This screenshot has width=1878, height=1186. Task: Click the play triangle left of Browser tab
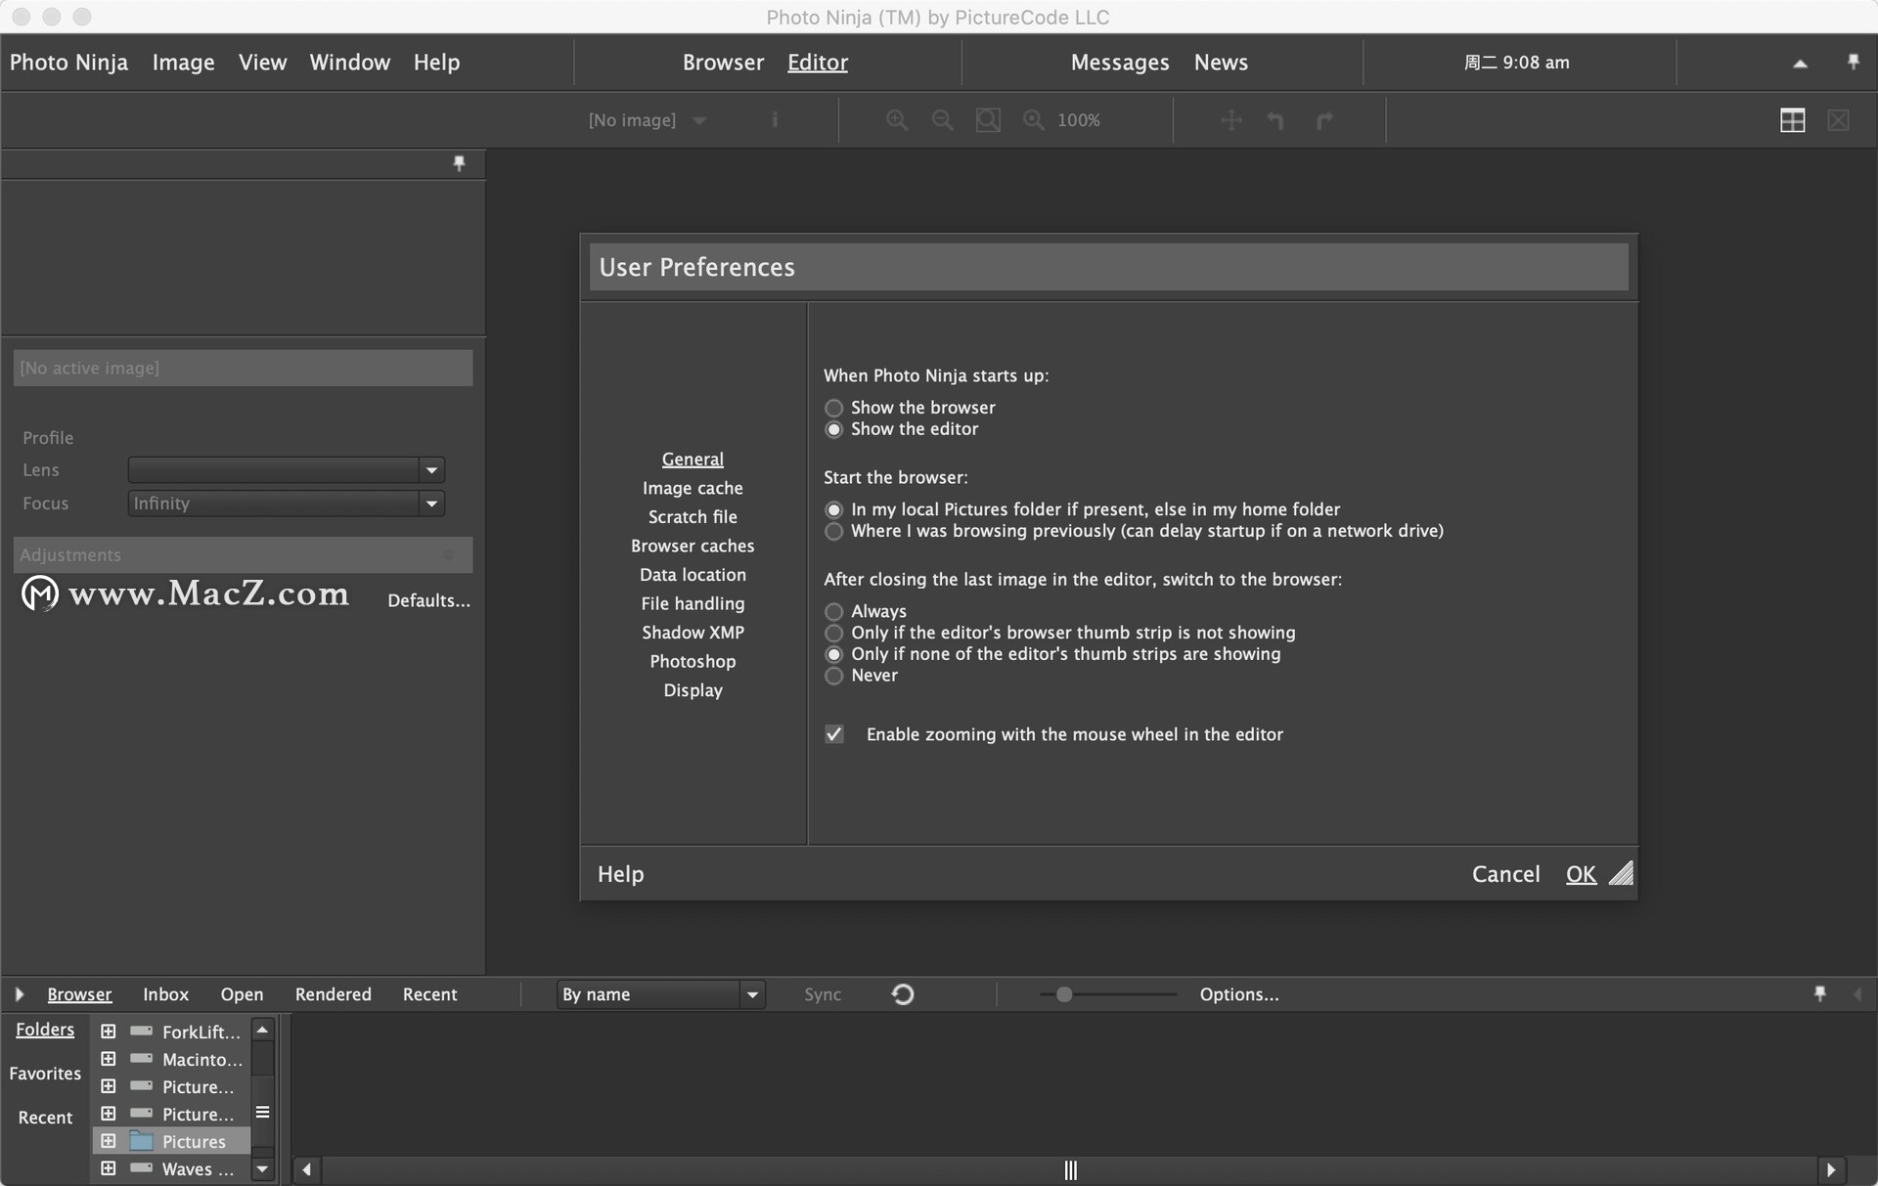19,994
